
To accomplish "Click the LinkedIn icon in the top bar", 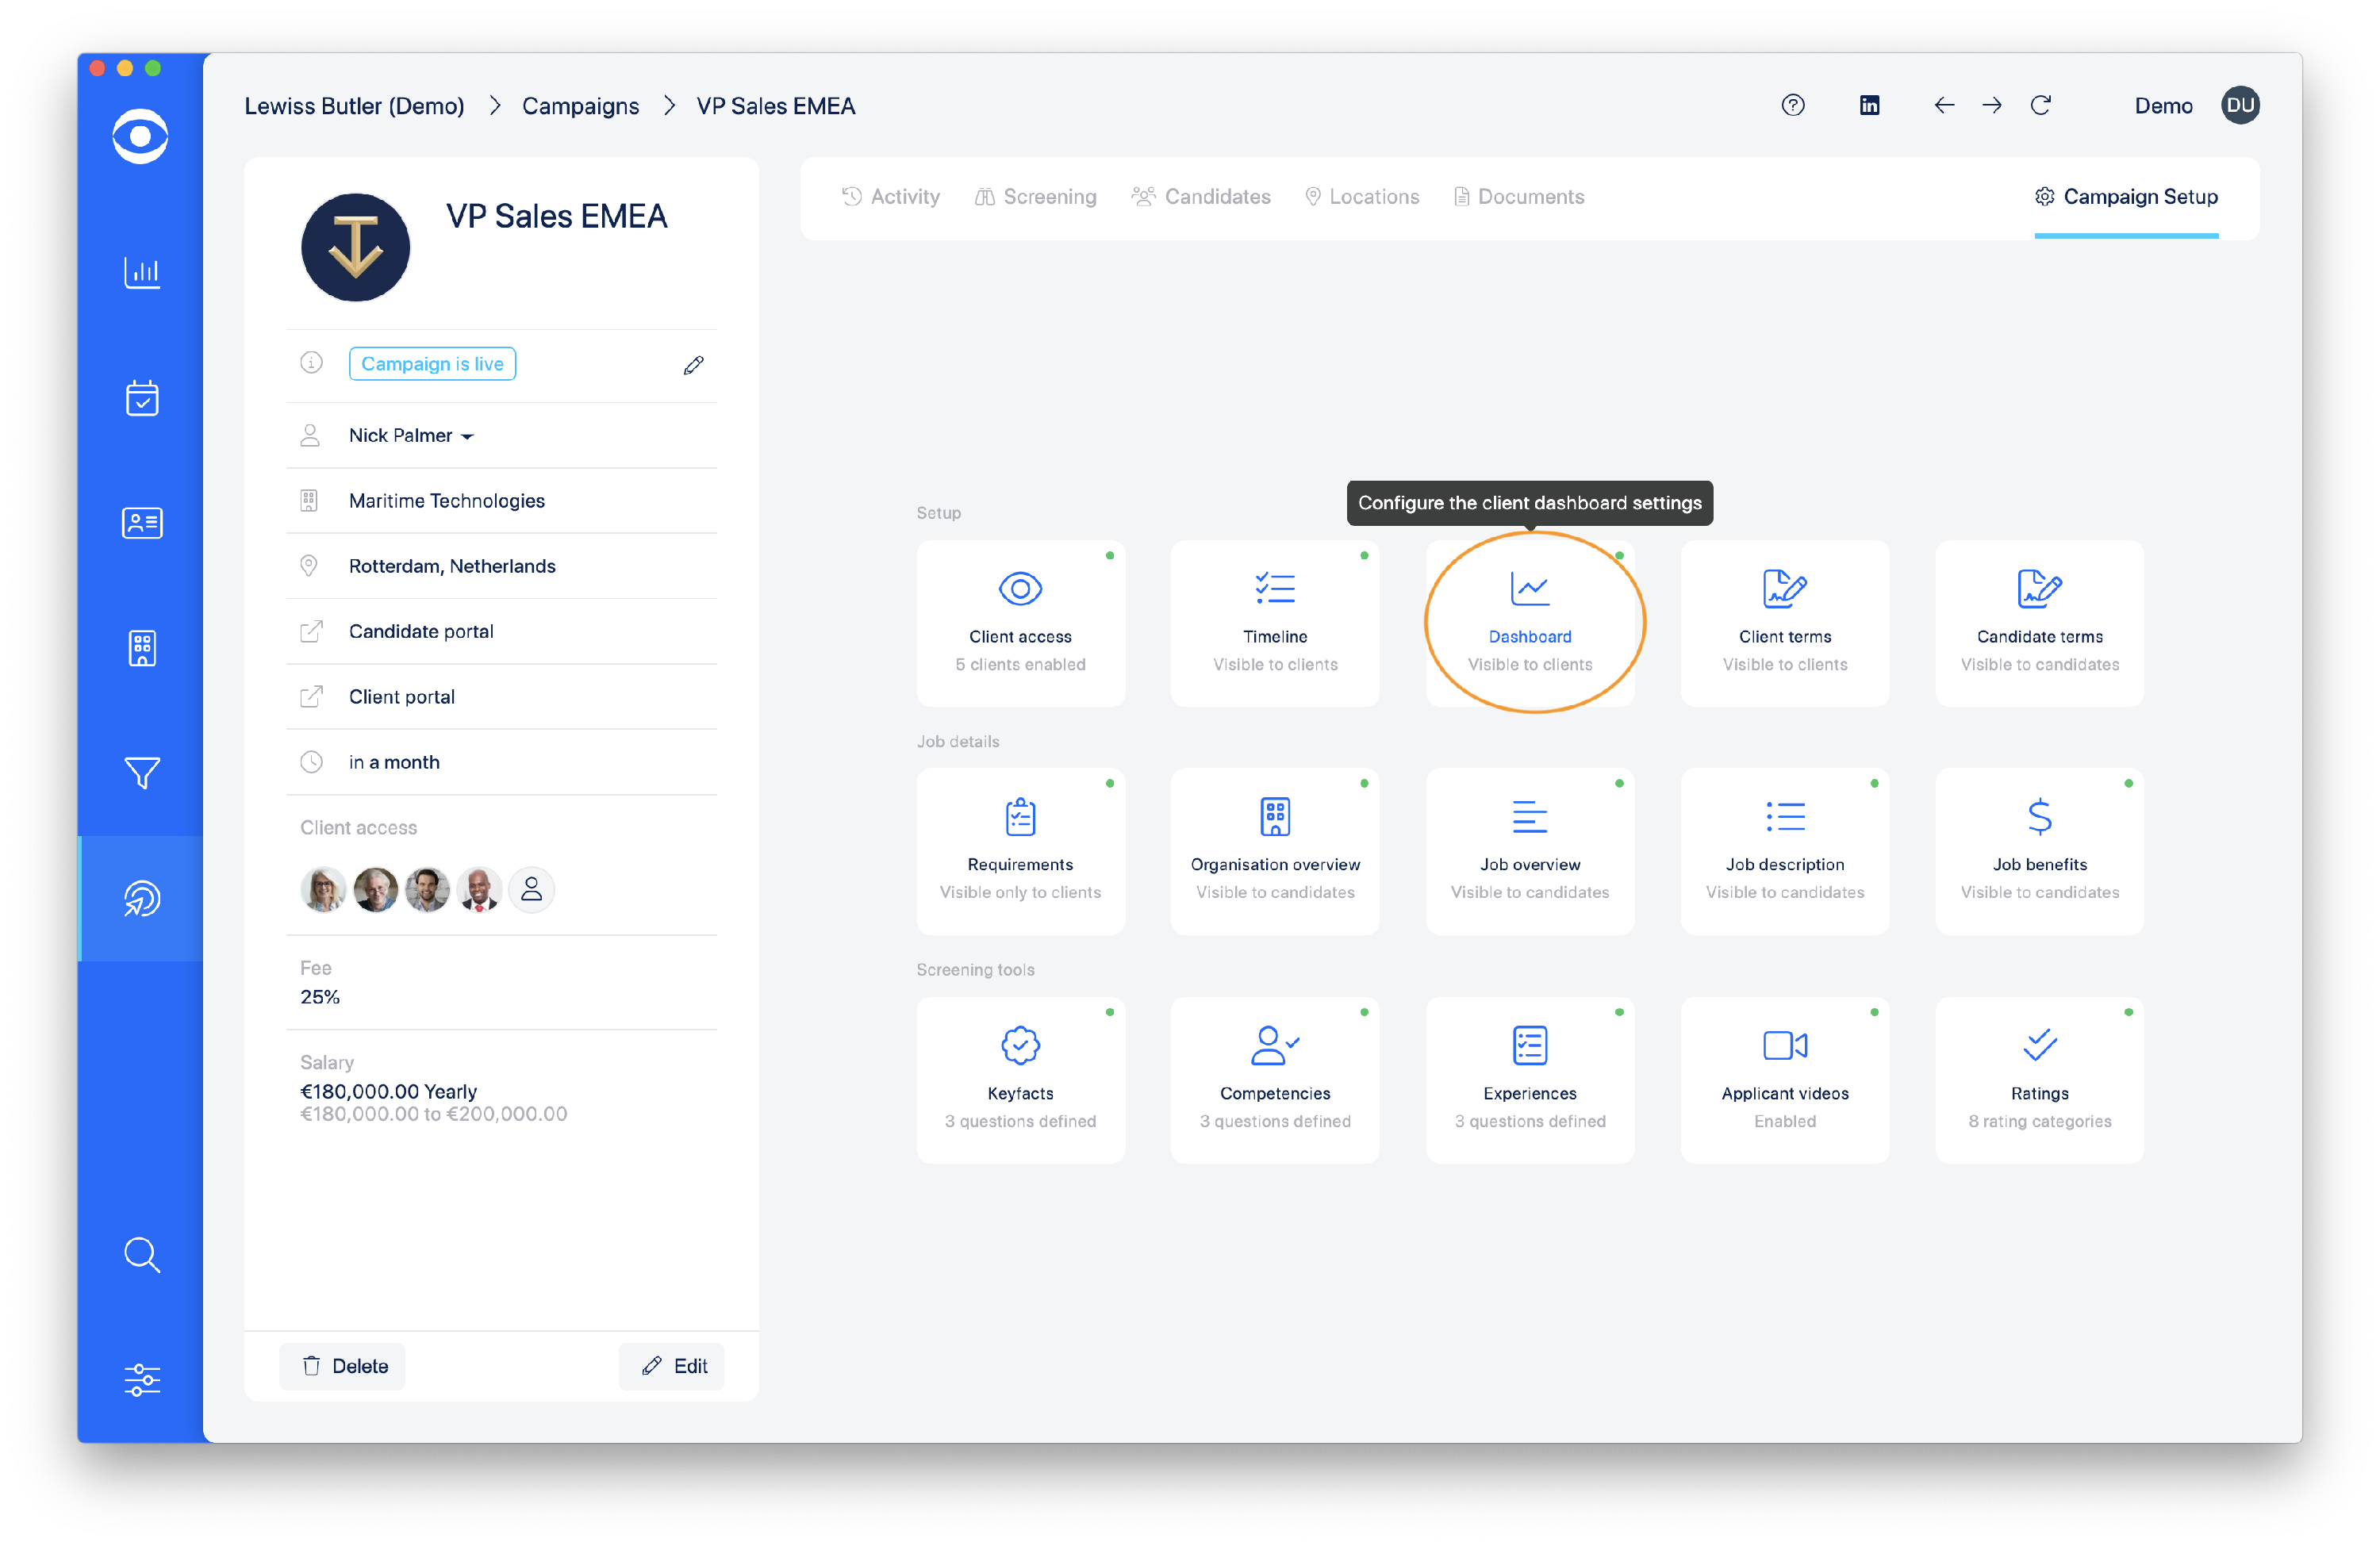I will 1869,105.
